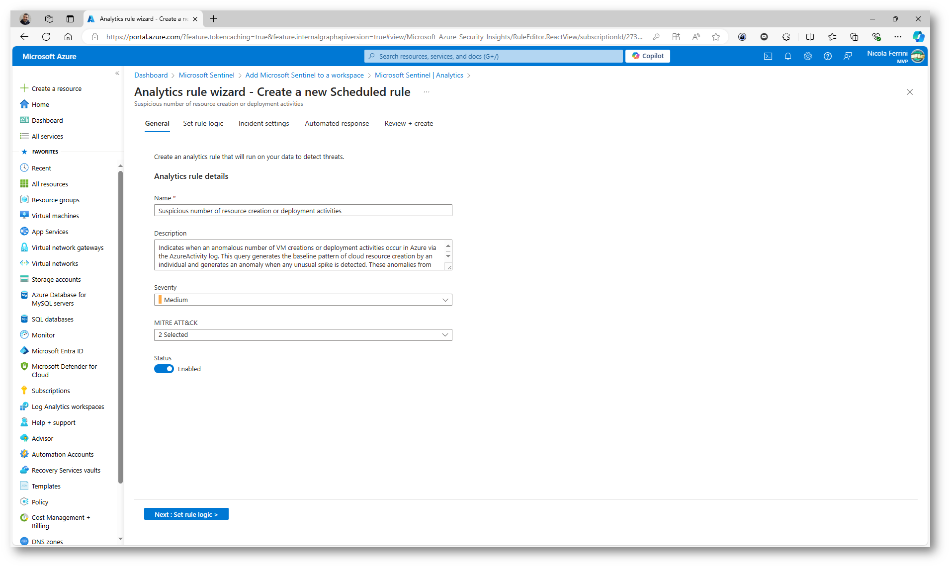Open Microsoft Sentinel | Analytics breadcrumb
Screen dimensions: 951x568
[x=419, y=75]
